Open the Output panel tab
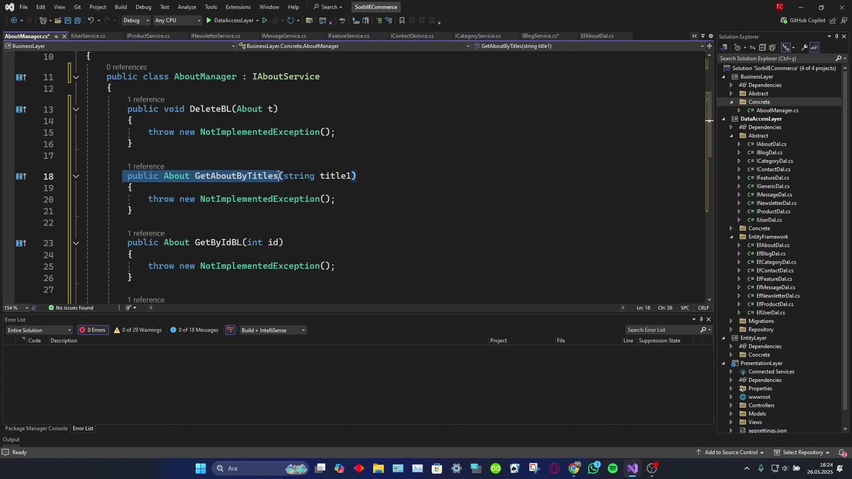 (x=11, y=440)
